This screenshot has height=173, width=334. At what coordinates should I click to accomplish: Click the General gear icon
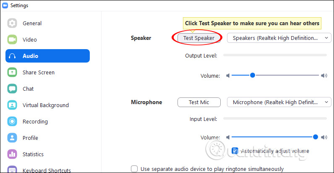pos(12,23)
